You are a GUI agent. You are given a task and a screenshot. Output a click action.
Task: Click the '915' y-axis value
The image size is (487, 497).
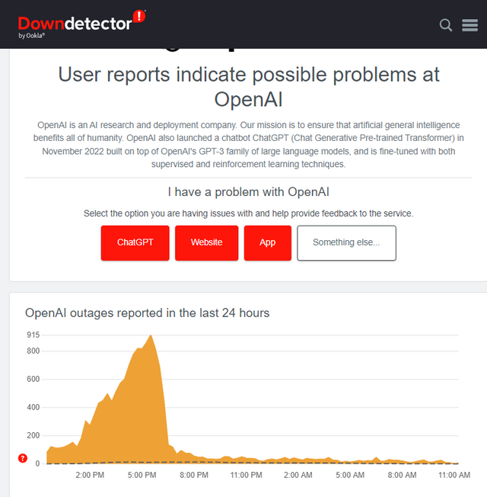click(x=33, y=335)
